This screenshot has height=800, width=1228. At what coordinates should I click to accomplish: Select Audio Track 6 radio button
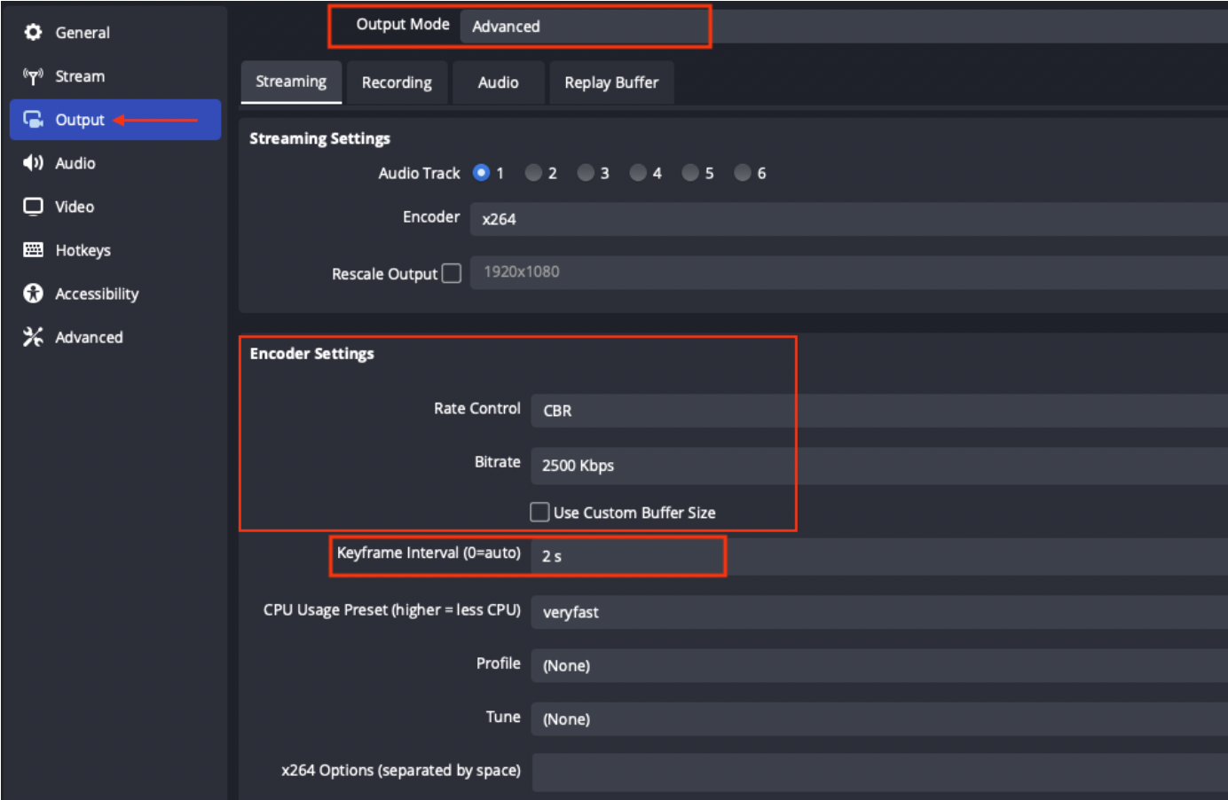742,173
